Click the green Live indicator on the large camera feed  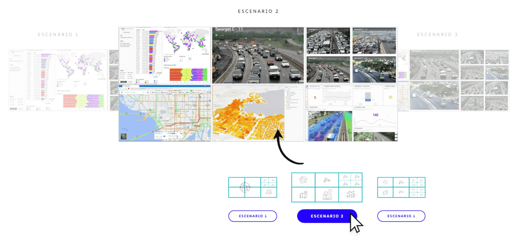pyautogui.click(x=220, y=35)
